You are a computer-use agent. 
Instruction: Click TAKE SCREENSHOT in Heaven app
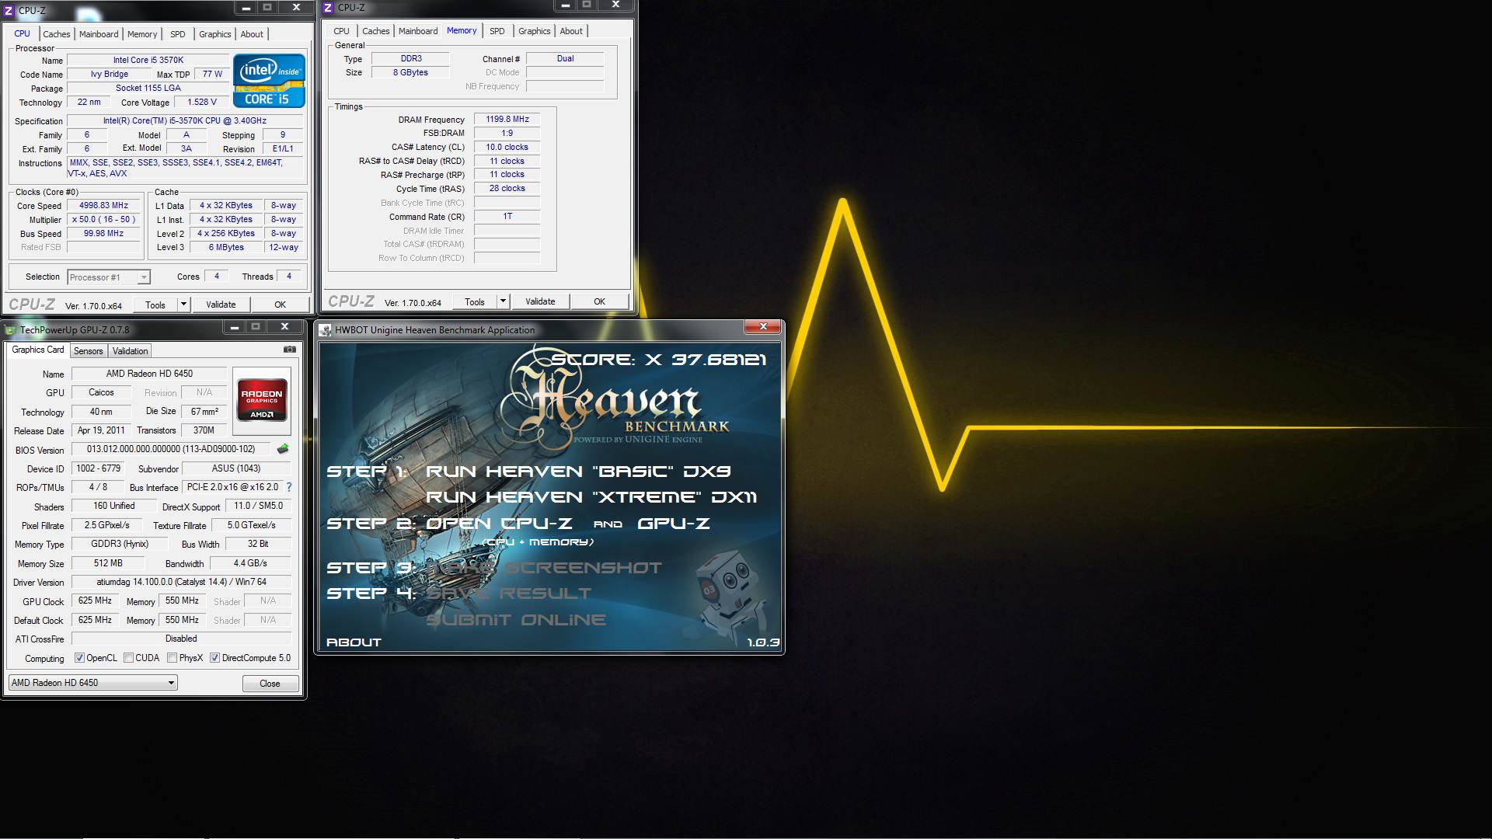tap(544, 568)
